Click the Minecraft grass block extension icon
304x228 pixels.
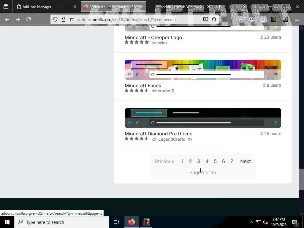(x=273, y=19)
